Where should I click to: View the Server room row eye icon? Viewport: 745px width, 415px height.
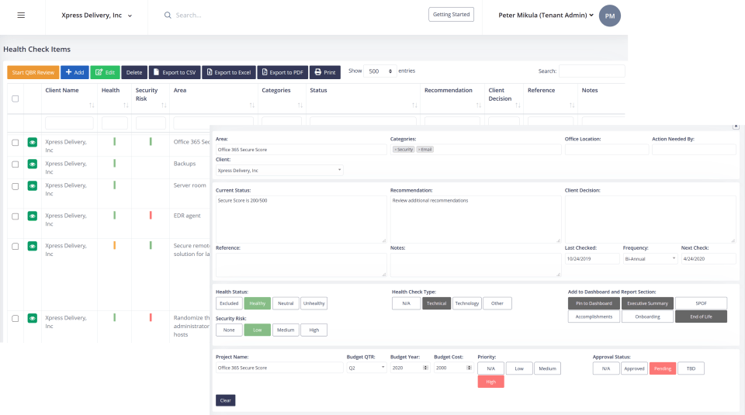(x=33, y=186)
